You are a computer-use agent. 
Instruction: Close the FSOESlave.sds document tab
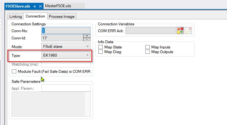pos(40,6)
